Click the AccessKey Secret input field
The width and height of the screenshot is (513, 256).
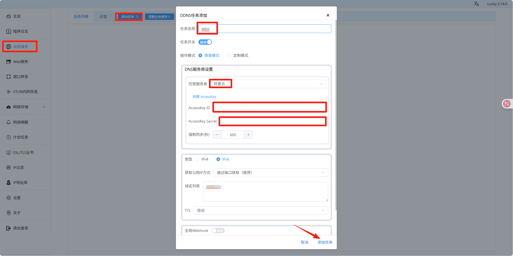(x=273, y=121)
